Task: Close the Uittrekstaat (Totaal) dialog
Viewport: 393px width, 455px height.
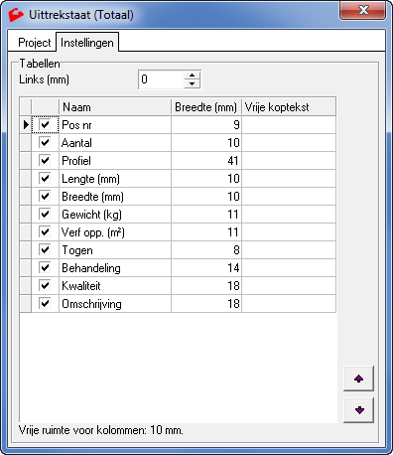Action: (363, 11)
